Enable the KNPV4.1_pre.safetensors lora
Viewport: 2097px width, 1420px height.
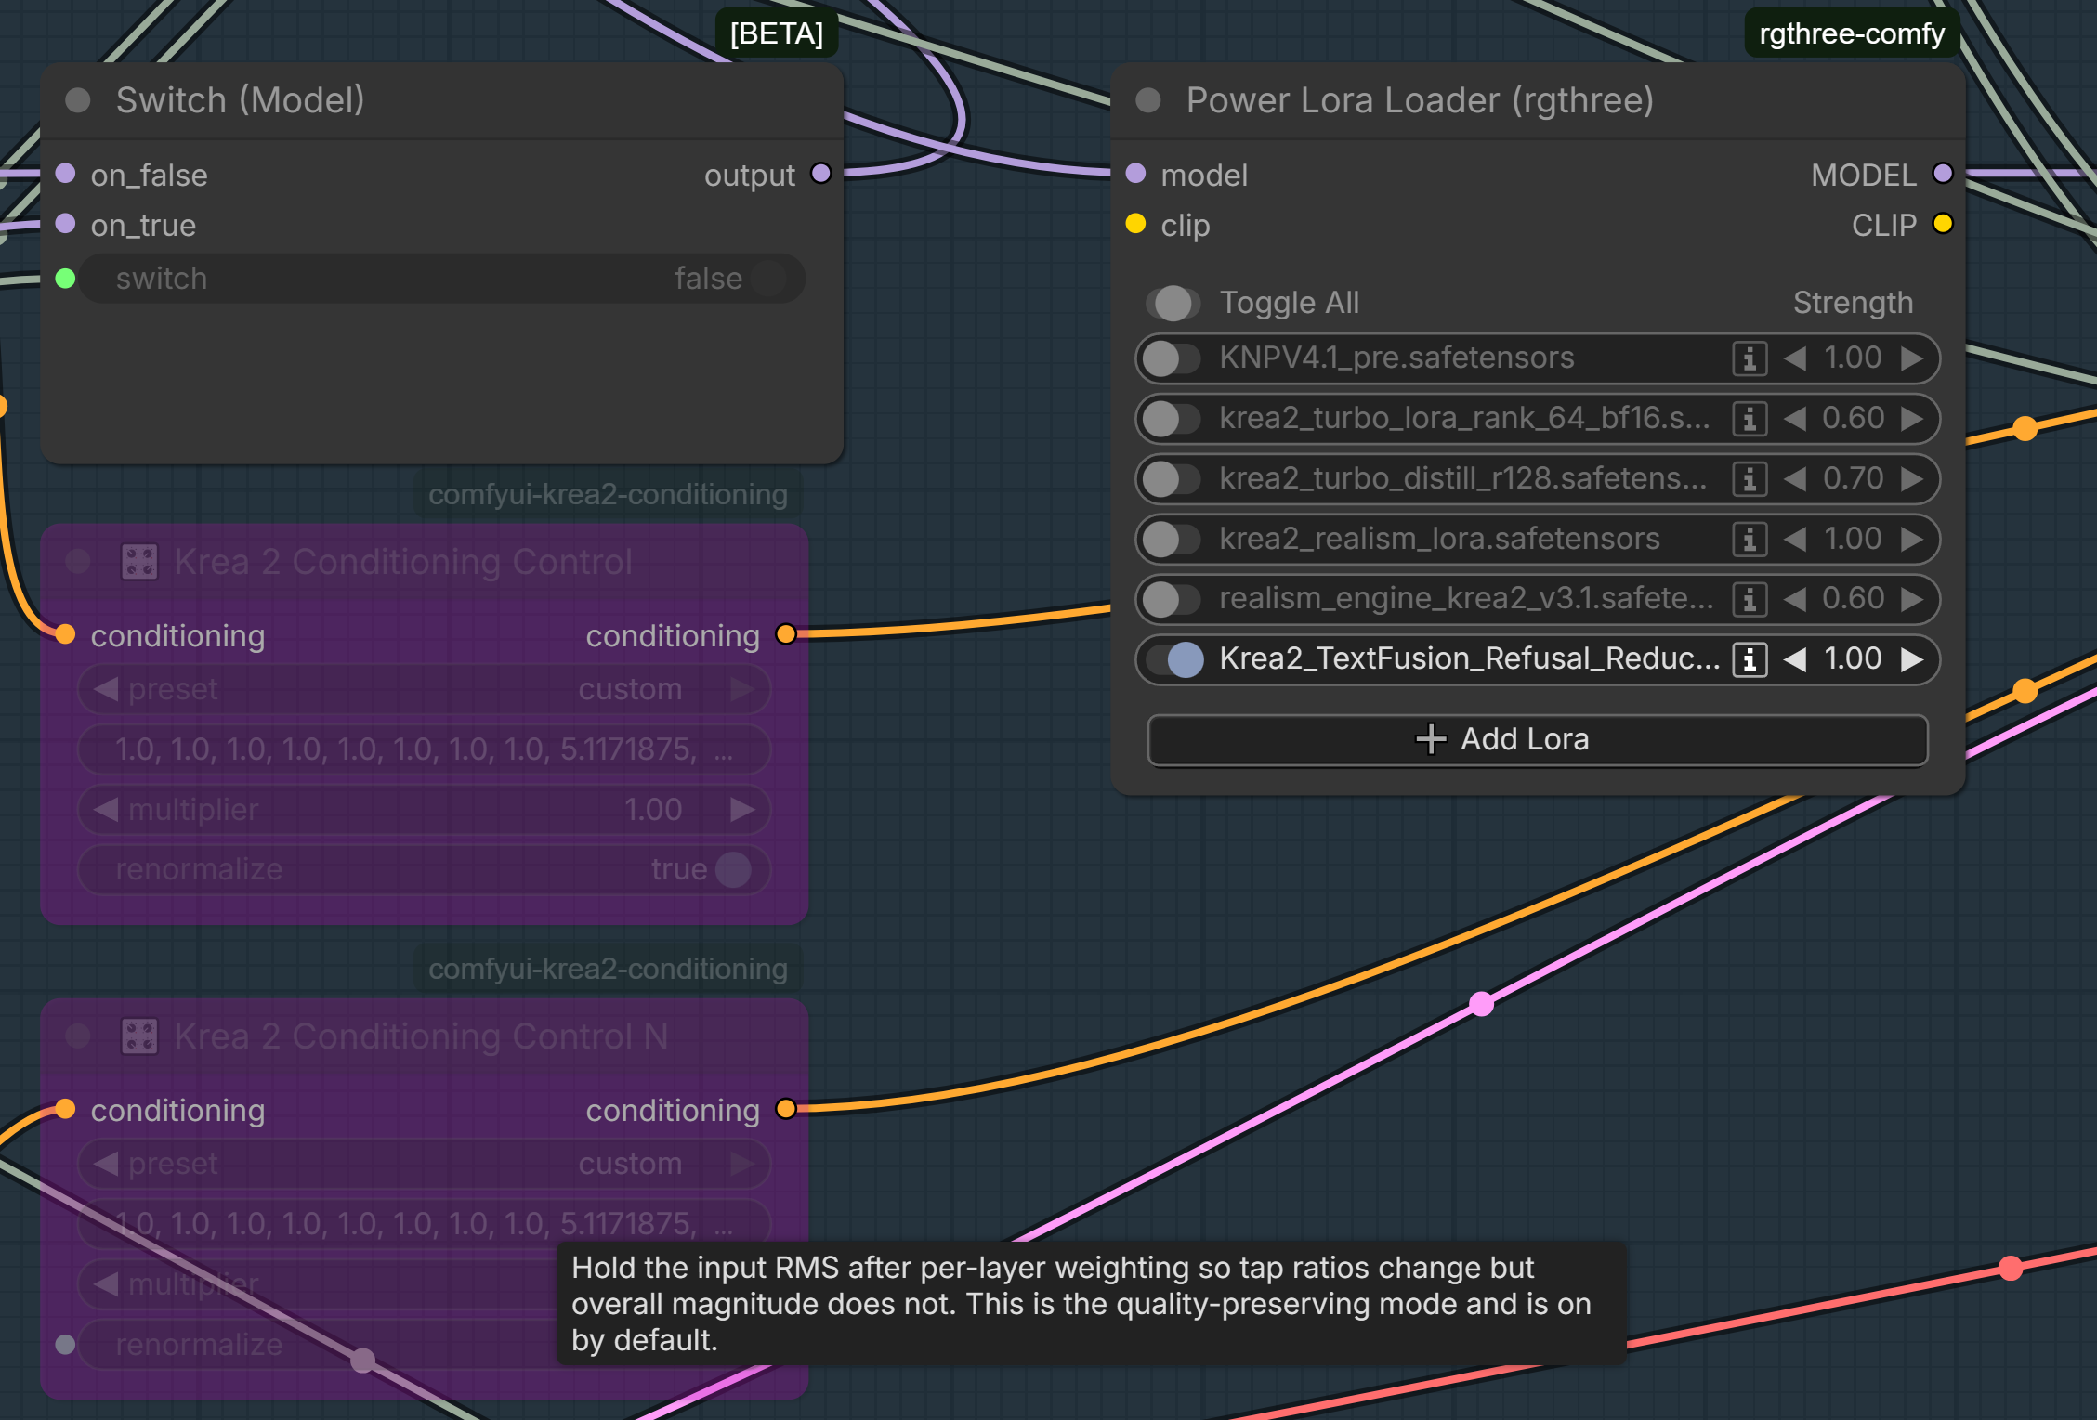(1173, 358)
